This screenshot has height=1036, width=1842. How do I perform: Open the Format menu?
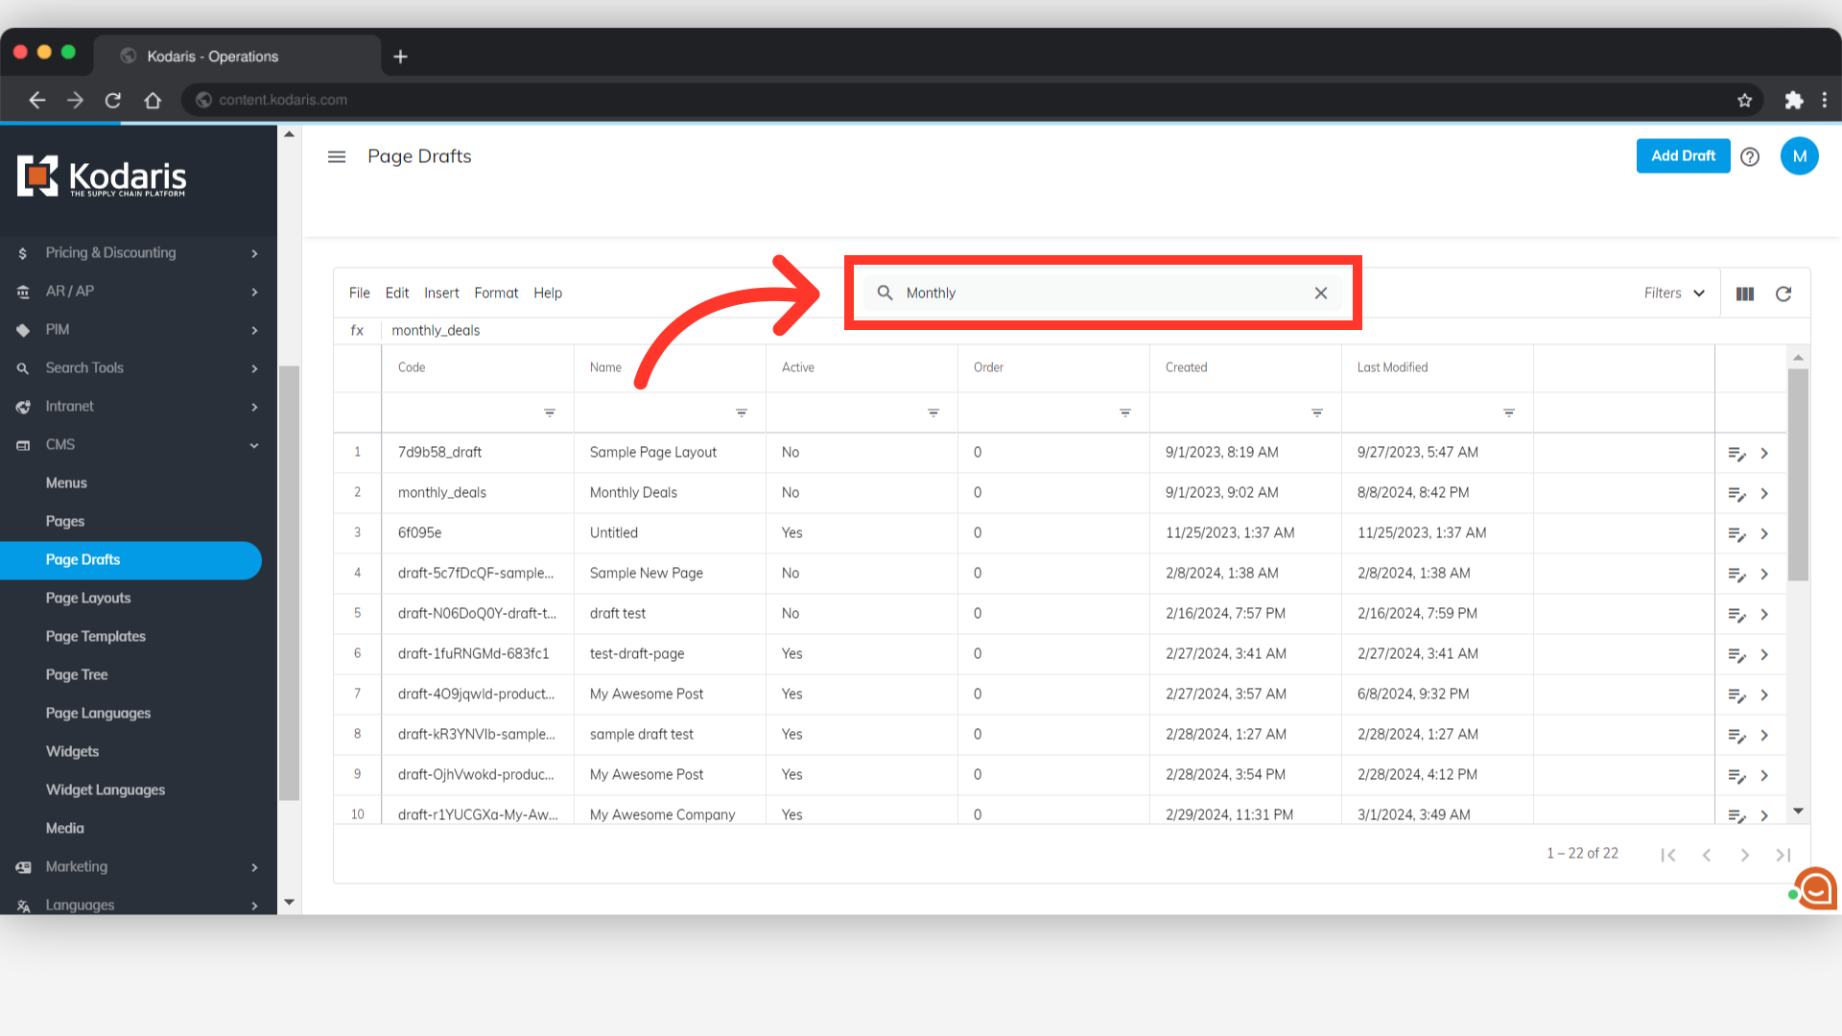point(496,293)
